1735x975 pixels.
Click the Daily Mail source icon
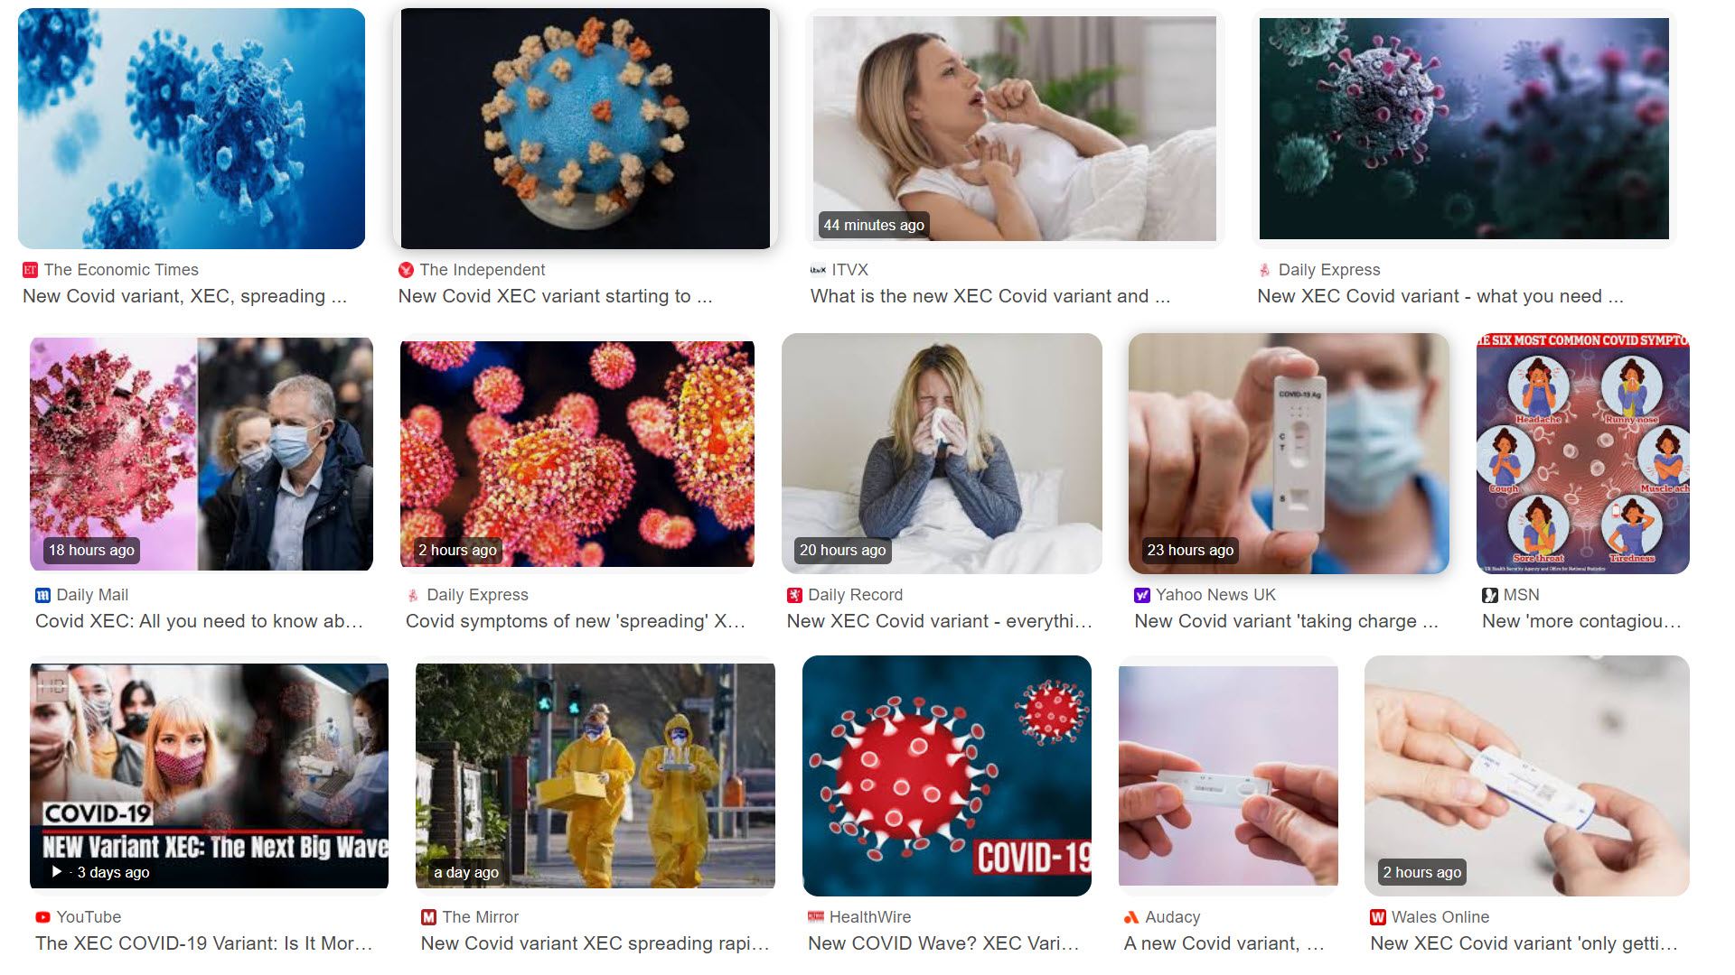pos(42,595)
